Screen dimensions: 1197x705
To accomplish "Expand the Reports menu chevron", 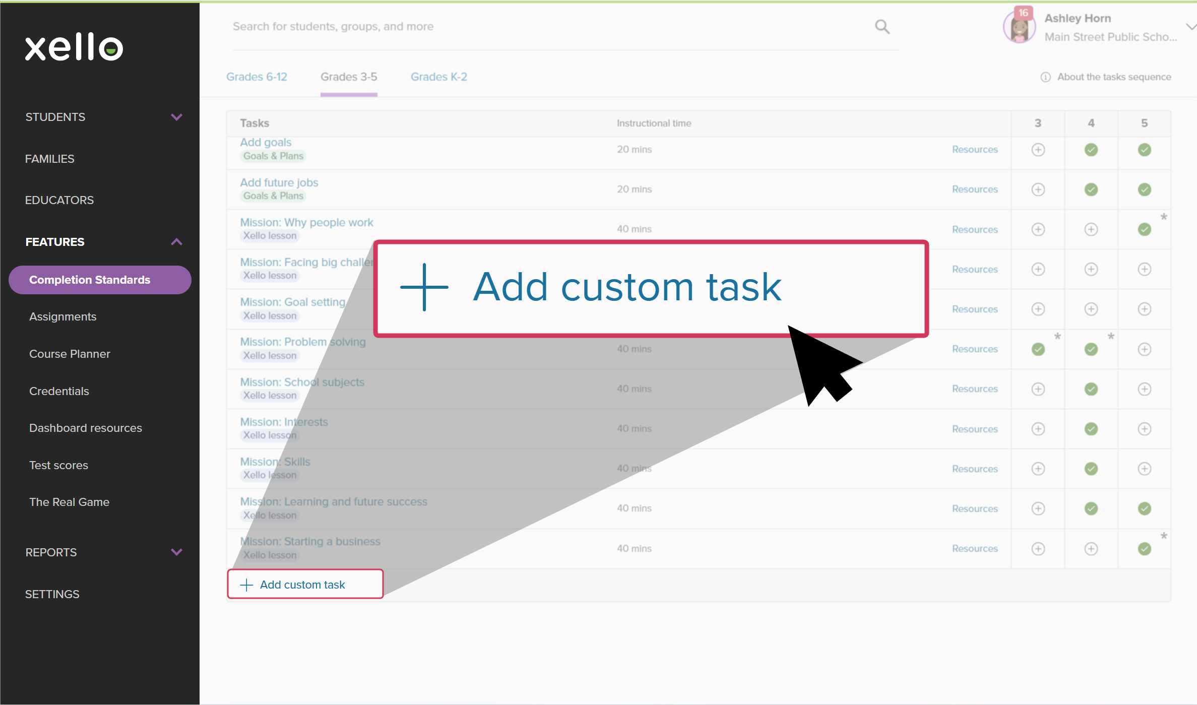I will (176, 552).
